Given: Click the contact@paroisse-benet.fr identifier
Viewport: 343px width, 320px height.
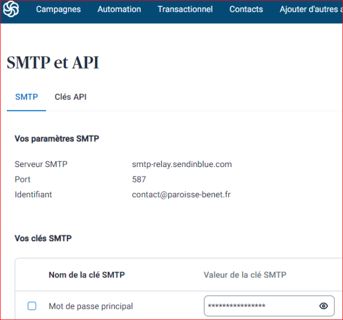Looking at the screenshot, I should [181, 194].
